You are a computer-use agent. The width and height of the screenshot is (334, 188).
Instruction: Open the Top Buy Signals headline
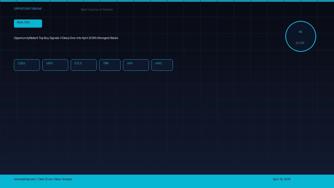click(66, 38)
